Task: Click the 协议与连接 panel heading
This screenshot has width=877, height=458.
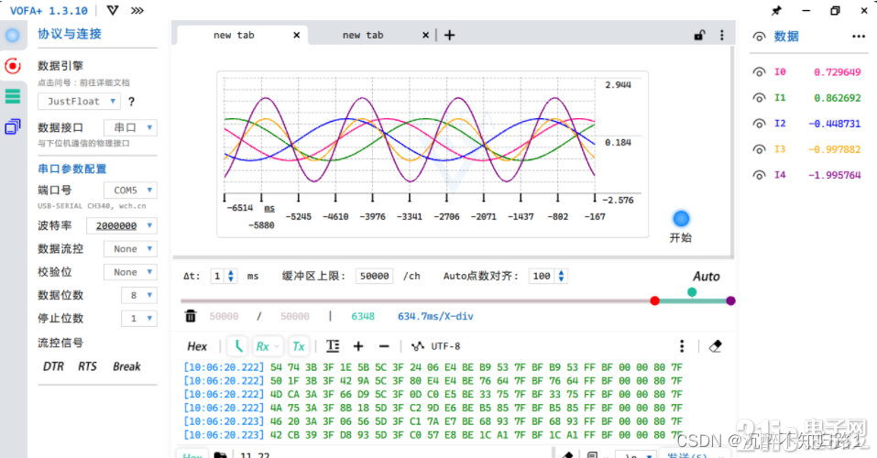Action: pyautogui.click(x=70, y=34)
